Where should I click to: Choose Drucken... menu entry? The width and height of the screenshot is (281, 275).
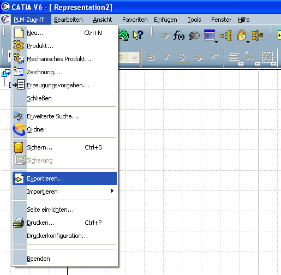click(x=64, y=223)
